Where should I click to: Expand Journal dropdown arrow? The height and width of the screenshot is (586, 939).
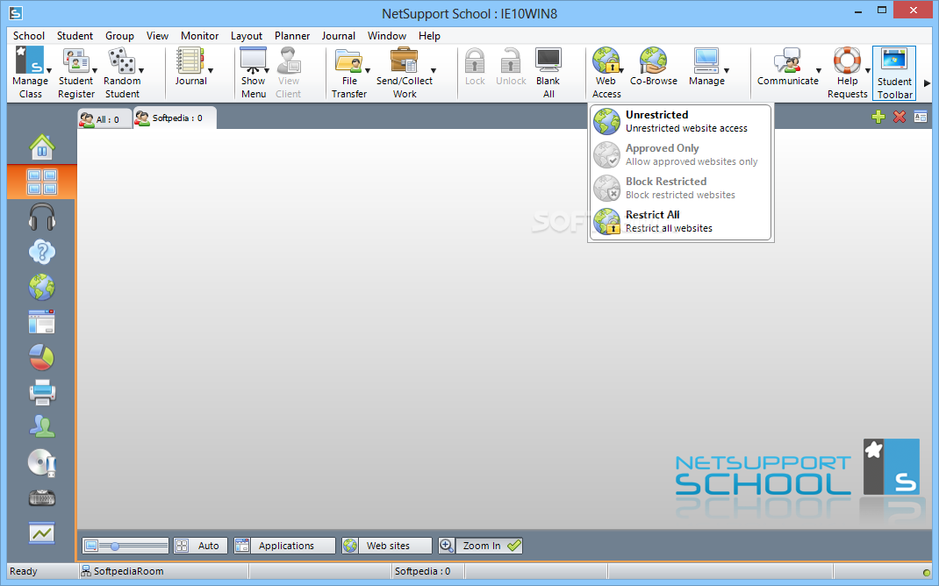pyautogui.click(x=211, y=71)
